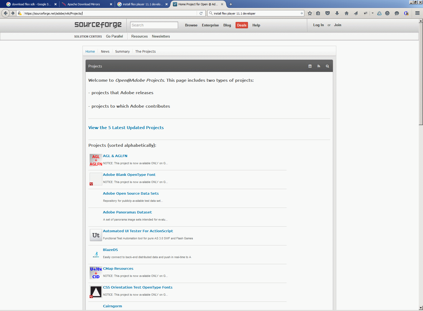Click the browser URL address bar

click(x=110, y=13)
